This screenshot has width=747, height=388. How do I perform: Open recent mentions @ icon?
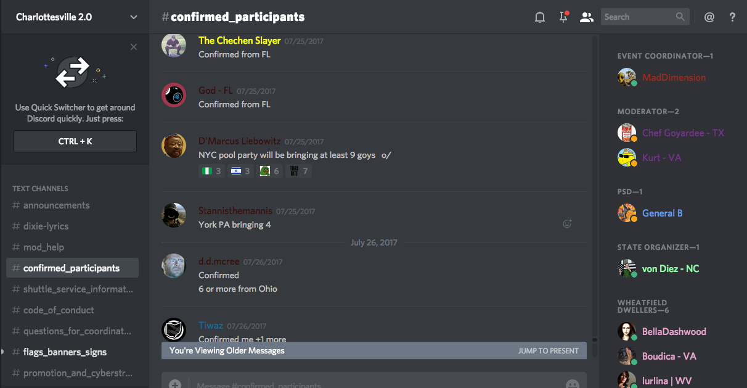pyautogui.click(x=709, y=17)
